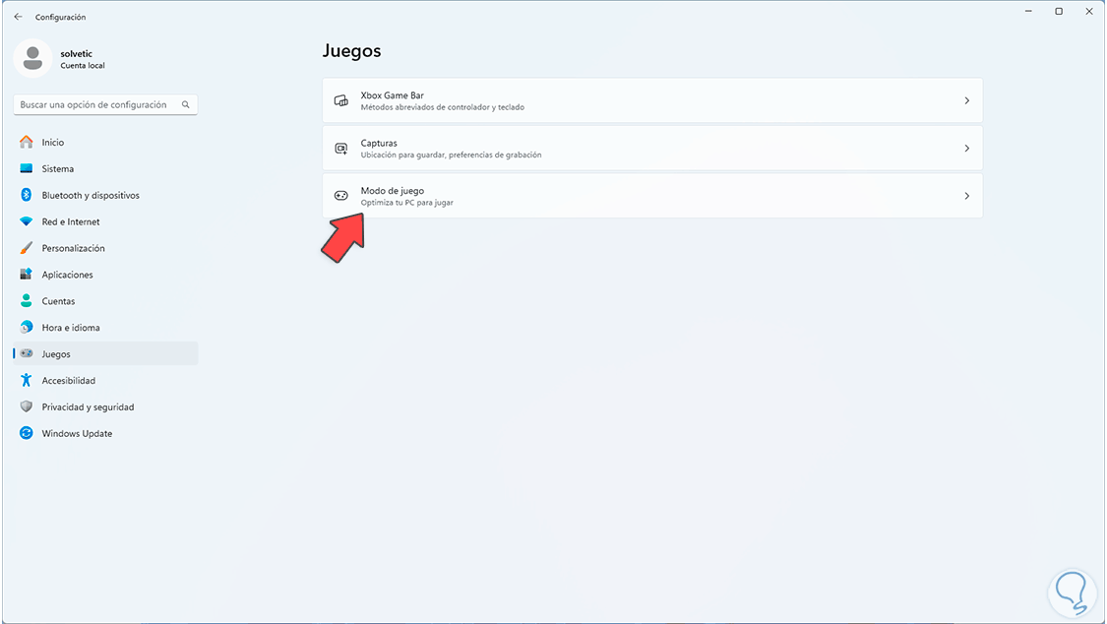
Task: Open Cuentas settings
Action: click(x=106, y=301)
